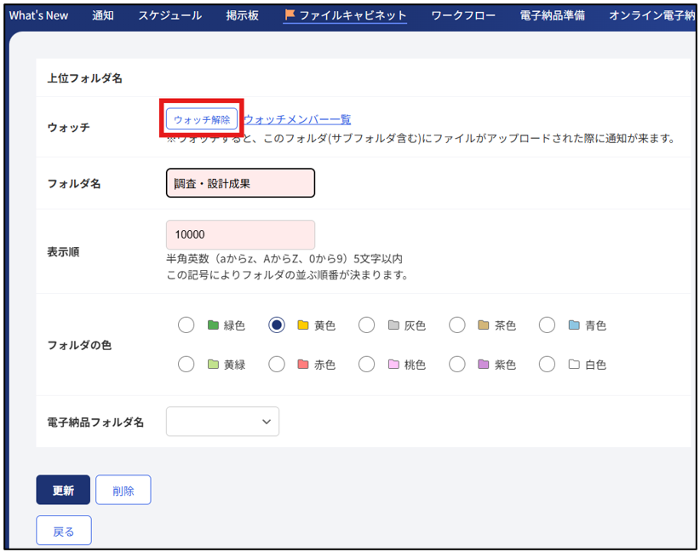Click the 黄色 color label
700x552 pixels.
[324, 325]
